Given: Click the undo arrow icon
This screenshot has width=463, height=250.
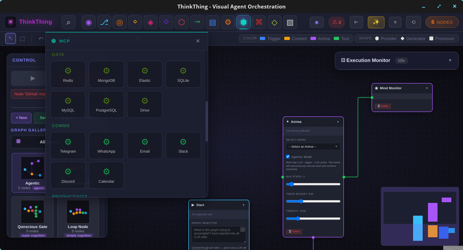Looking at the screenshot, I should (41, 38).
